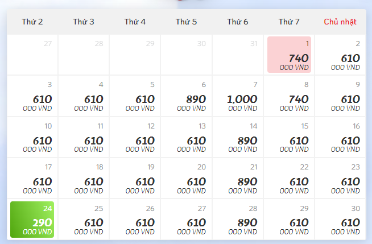This screenshot has width=372, height=244.
Task: Select the Thứ 5 column header
Action: tap(187, 22)
